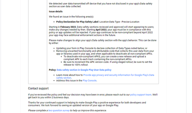Click the Learn more about how to text
This screenshot has height=113, width=192.
click(70, 75)
